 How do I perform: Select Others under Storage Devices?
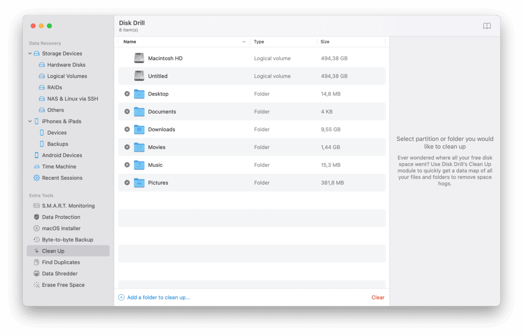coord(55,110)
